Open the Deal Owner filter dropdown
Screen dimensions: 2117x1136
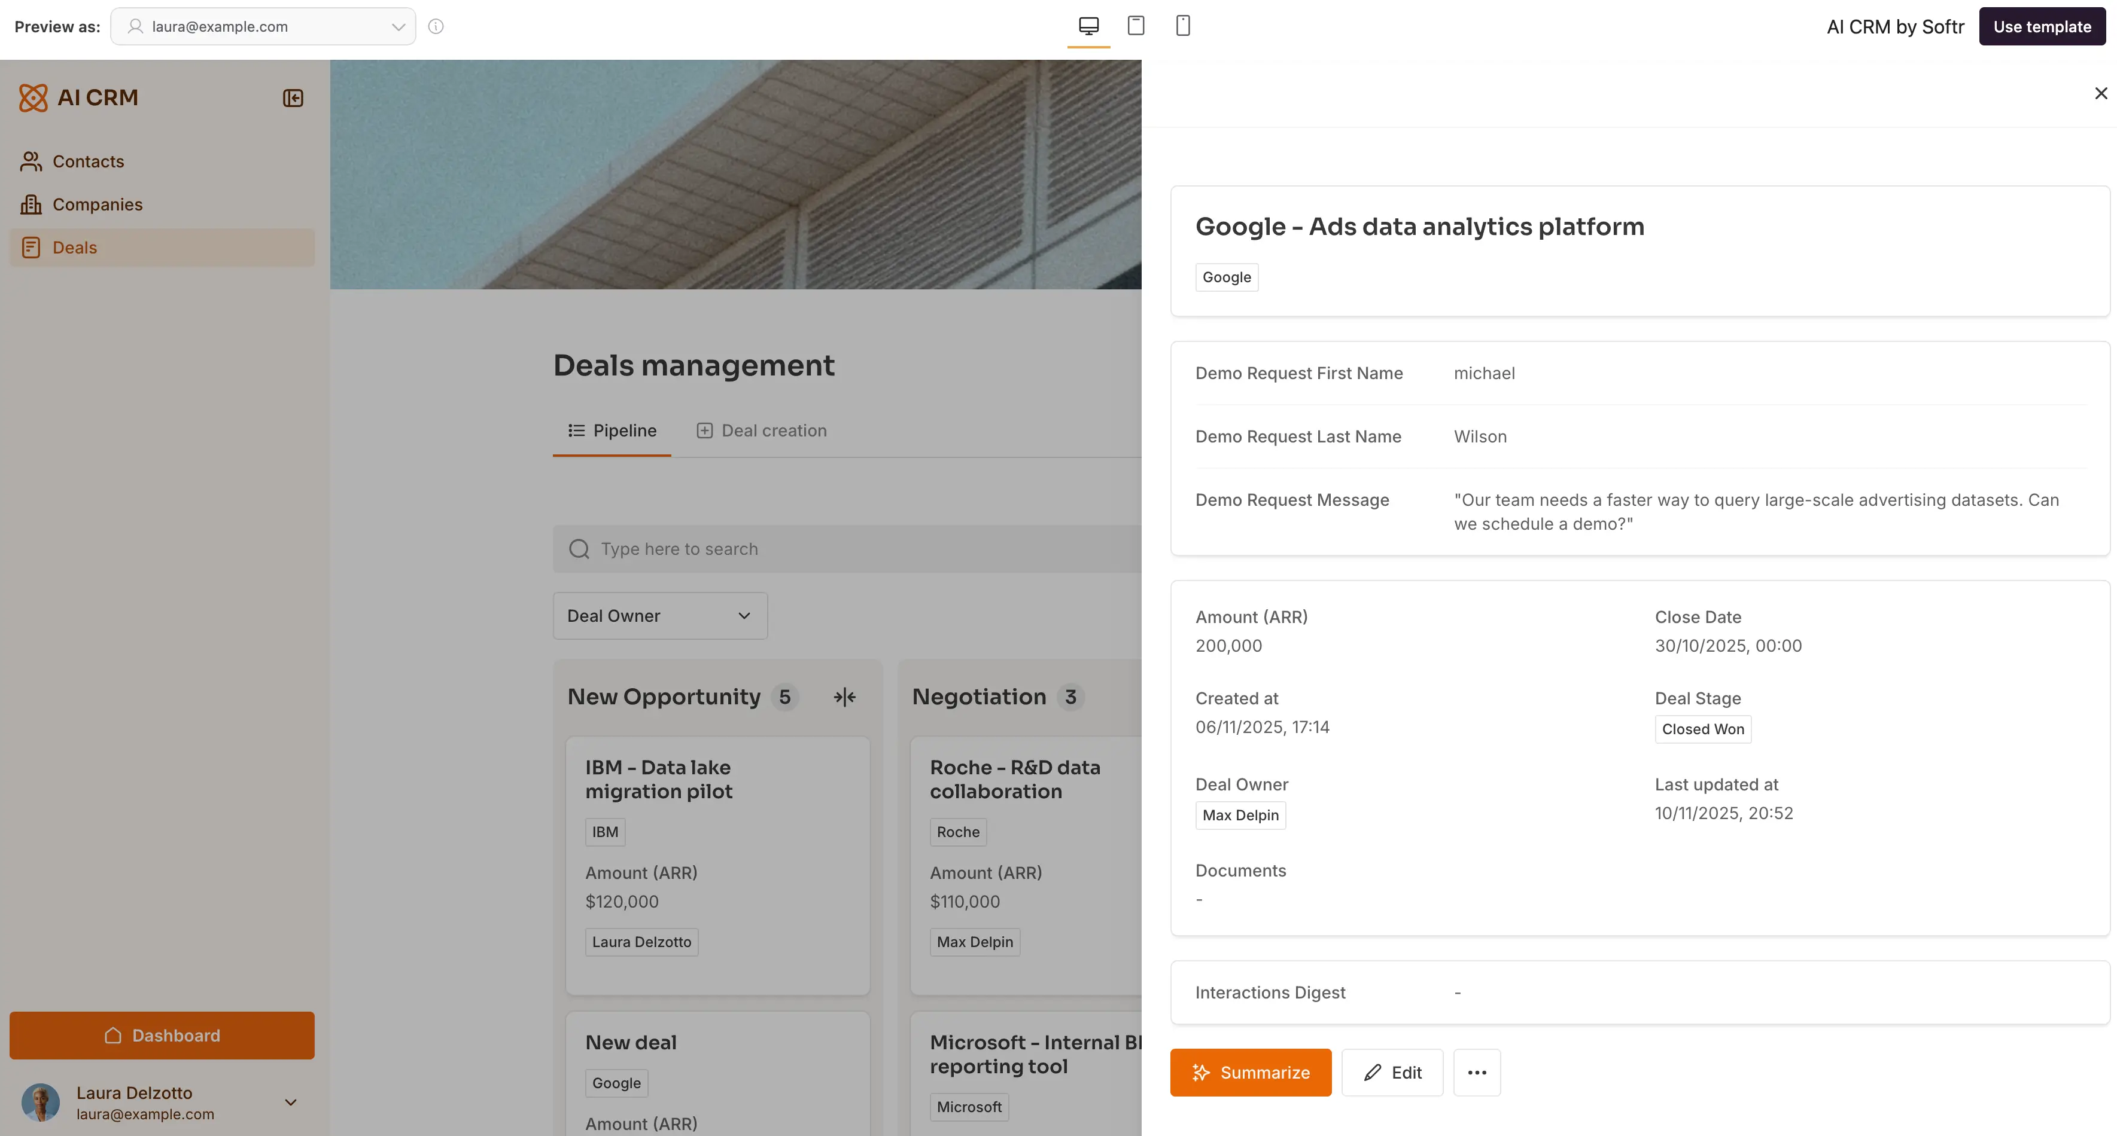pyautogui.click(x=660, y=615)
